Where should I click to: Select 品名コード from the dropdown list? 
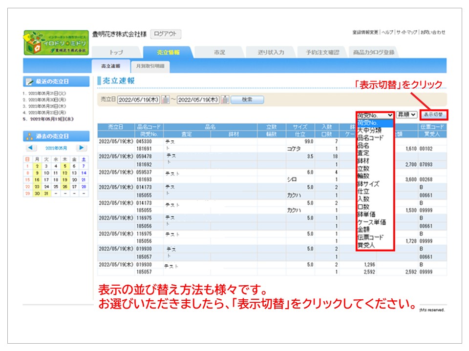pyautogui.click(x=370, y=138)
